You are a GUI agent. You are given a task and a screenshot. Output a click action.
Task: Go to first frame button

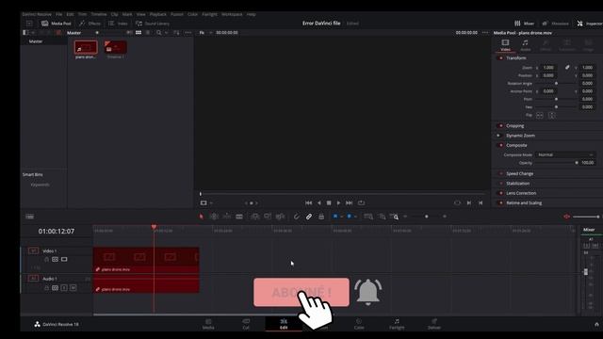click(x=308, y=203)
